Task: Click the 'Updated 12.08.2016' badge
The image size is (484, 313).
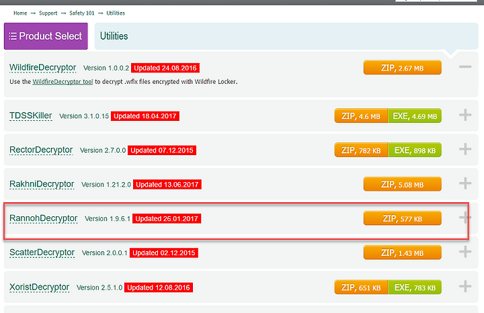Action: point(159,287)
